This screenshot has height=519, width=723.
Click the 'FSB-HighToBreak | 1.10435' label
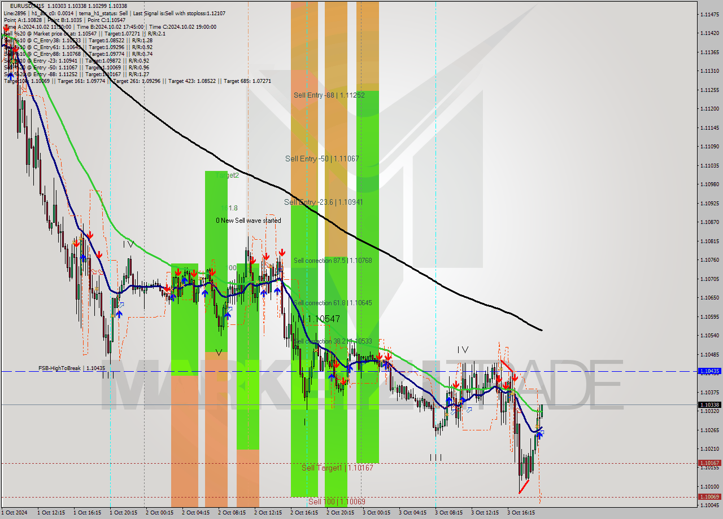pos(71,368)
